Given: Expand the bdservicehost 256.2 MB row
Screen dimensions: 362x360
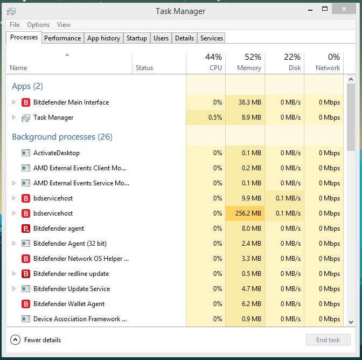Looking at the screenshot, I should click(x=13, y=213).
